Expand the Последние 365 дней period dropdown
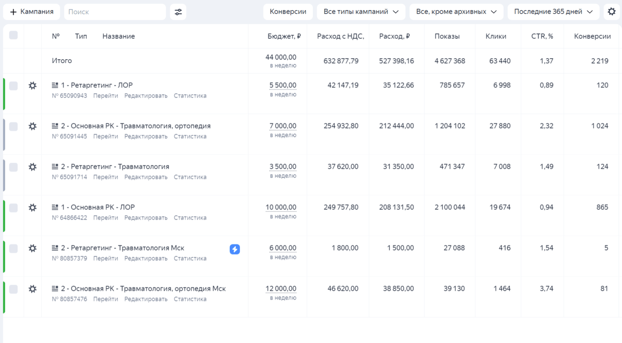 pos(553,12)
